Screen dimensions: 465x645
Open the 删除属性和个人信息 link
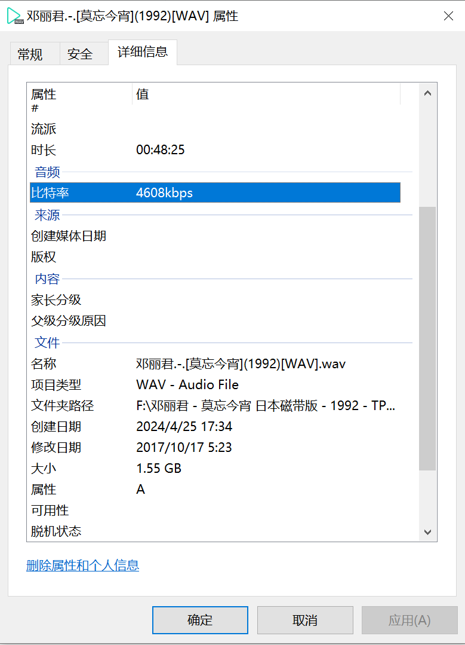[82, 565]
